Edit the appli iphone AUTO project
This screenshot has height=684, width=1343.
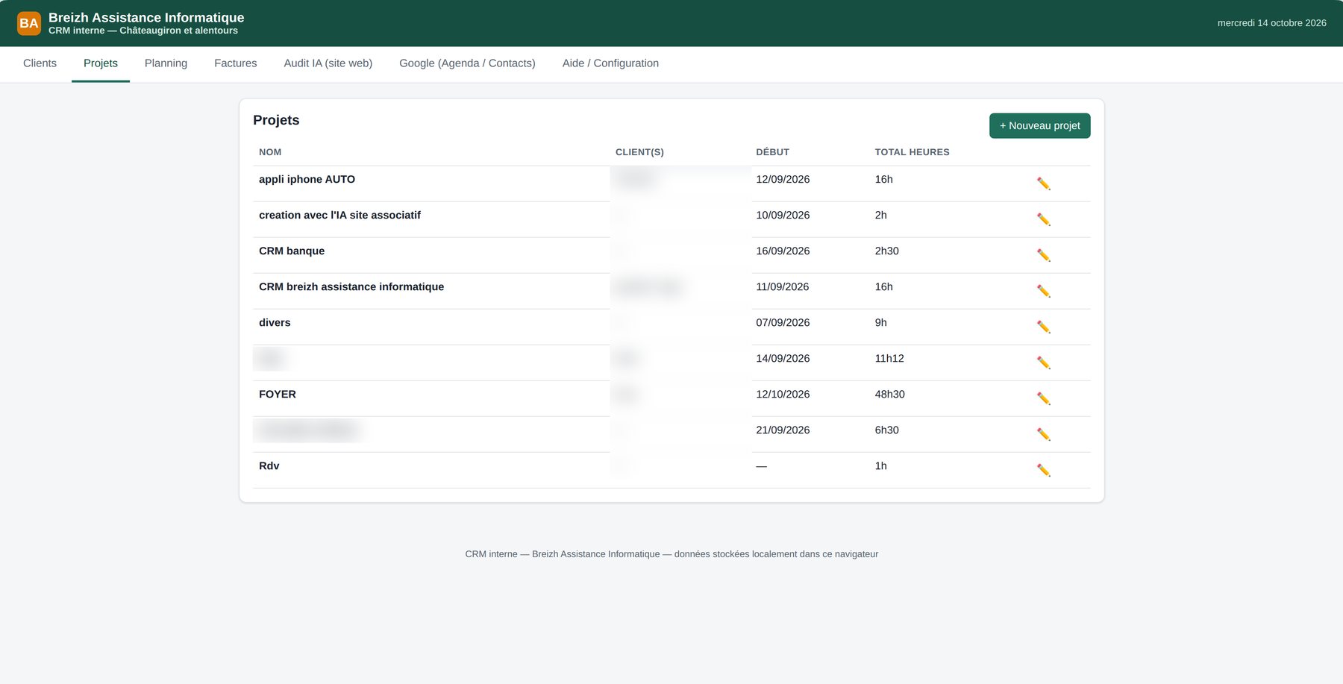pyautogui.click(x=1043, y=183)
